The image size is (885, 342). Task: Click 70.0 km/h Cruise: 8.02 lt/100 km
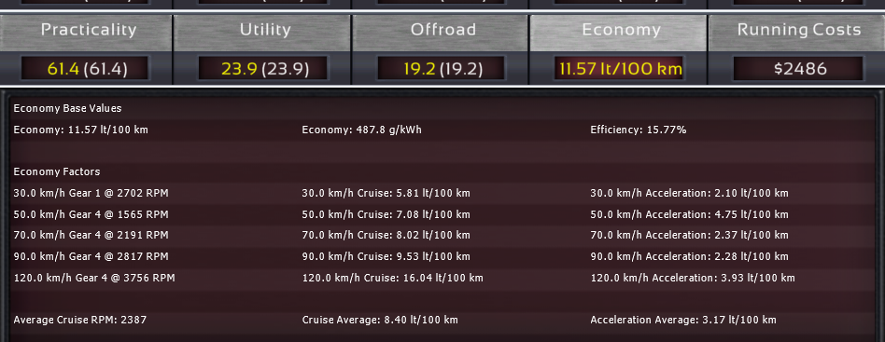coord(386,235)
